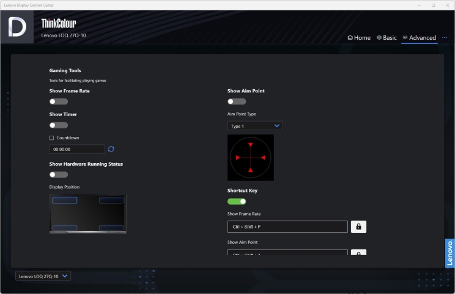Viewport: 455px width, 294px height.
Task: Click the aim point crosshair preview
Action: click(251, 158)
